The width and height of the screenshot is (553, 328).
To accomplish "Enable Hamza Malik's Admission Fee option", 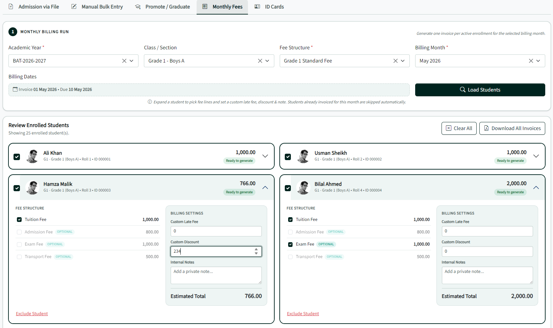I will click(19, 232).
